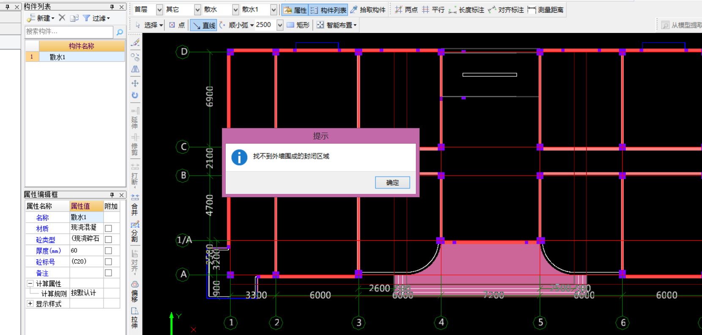The width and height of the screenshot is (702, 335).
Task: Click 从模型提取 button at right
Action: (x=681, y=25)
